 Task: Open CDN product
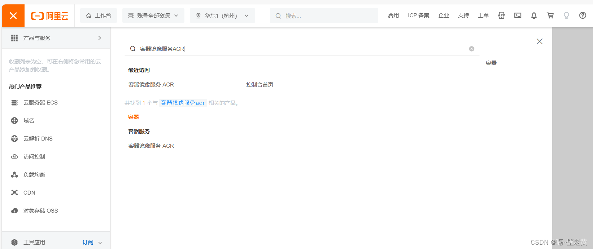click(x=29, y=193)
